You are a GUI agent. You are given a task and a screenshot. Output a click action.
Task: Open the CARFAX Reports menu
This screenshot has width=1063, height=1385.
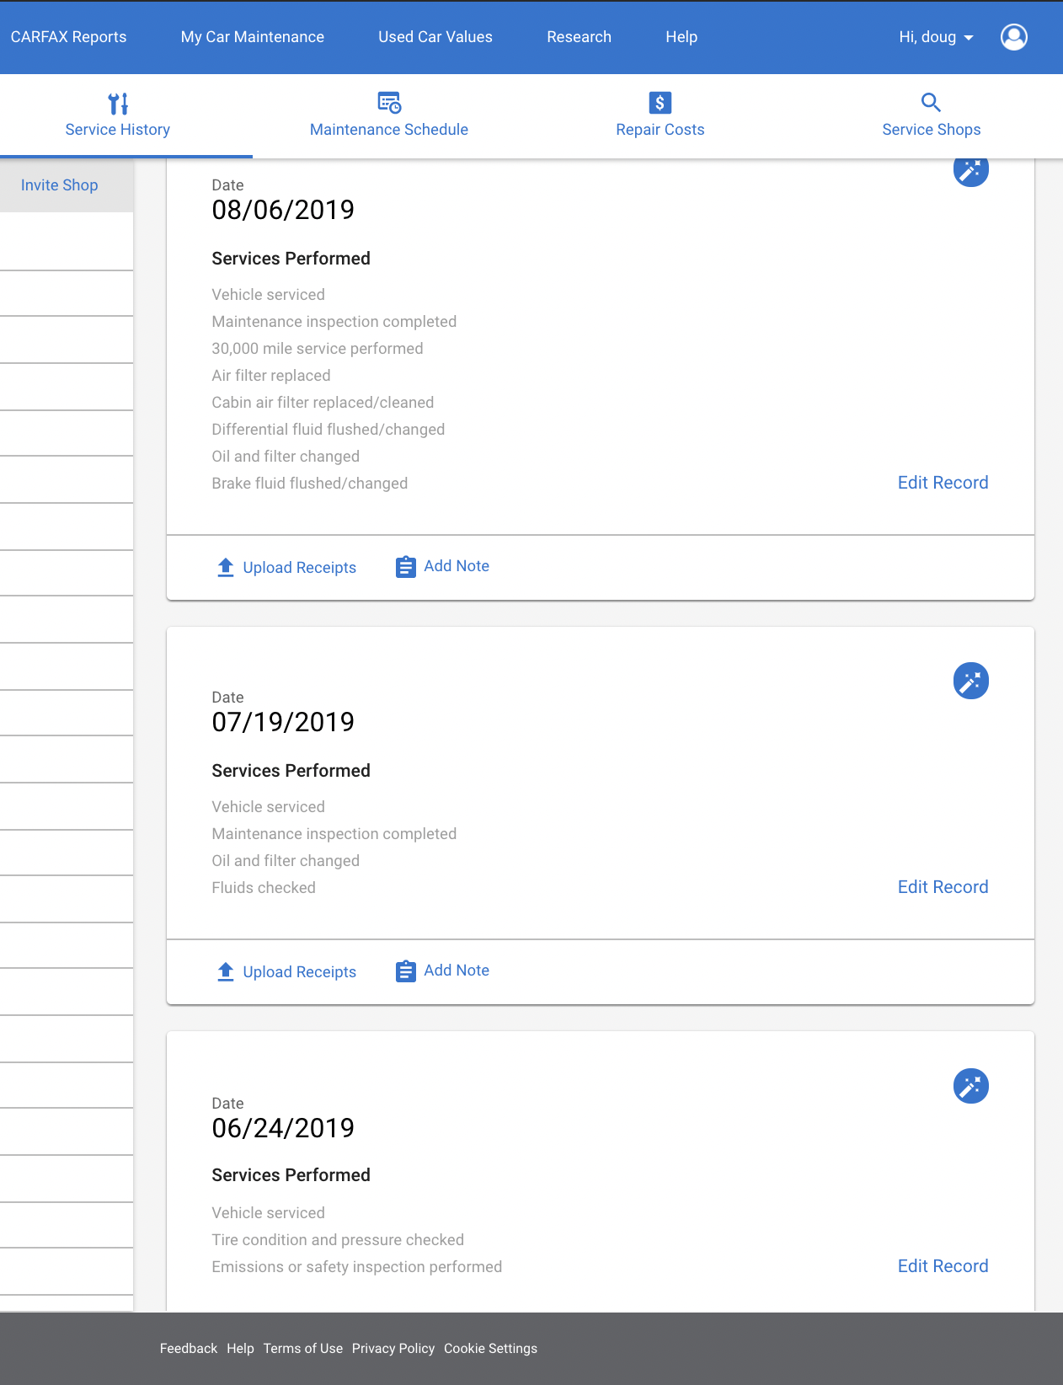tap(69, 37)
